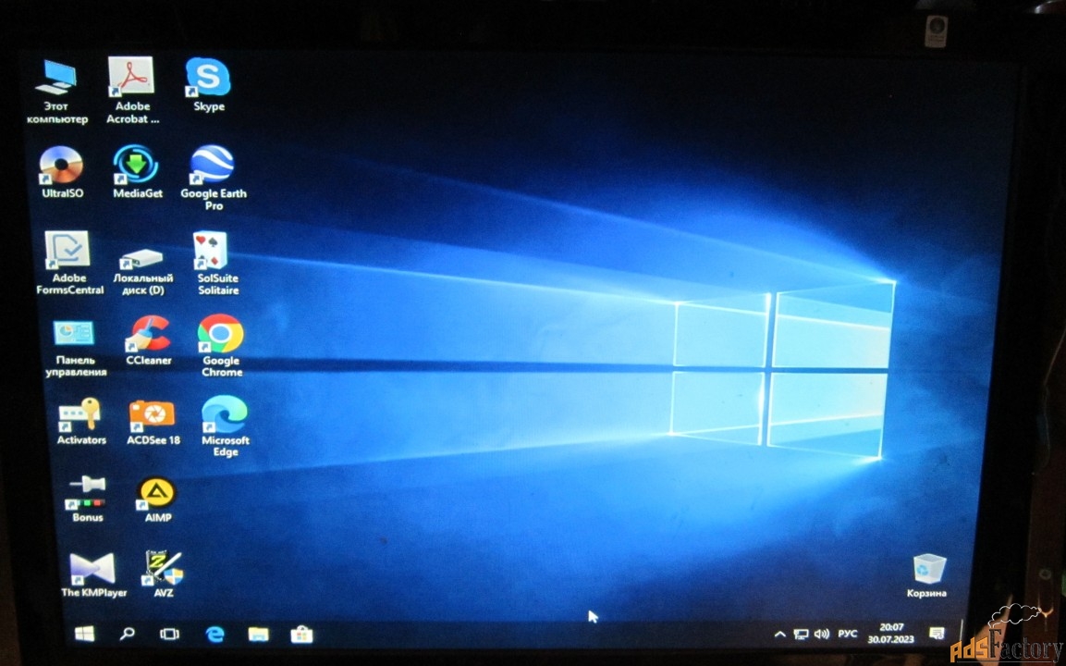Select The KMPlayer desktop shortcut
Screen dimensions: 1066x666
coord(93,574)
